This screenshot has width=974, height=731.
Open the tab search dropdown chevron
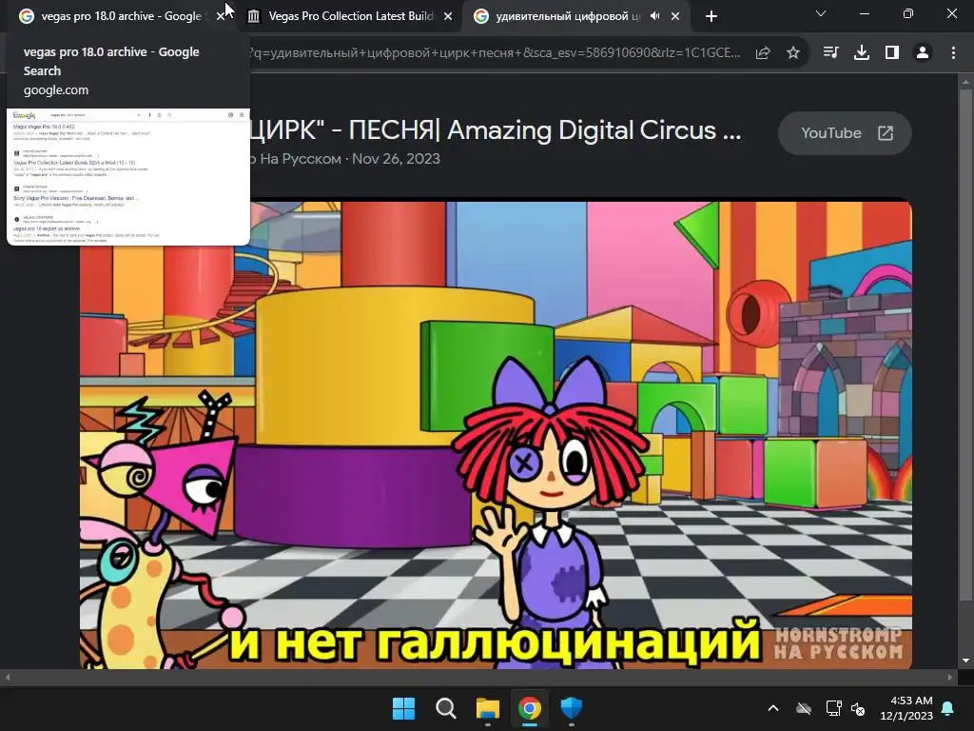coord(821,13)
